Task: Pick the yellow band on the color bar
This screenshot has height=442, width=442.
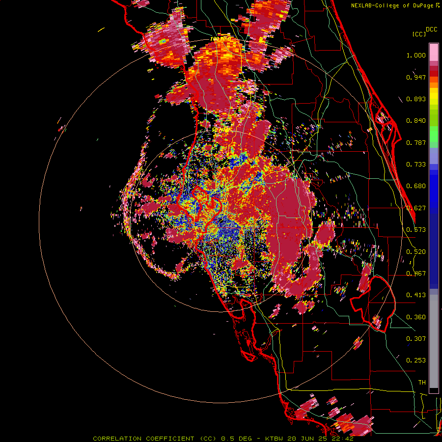Action: click(x=434, y=96)
